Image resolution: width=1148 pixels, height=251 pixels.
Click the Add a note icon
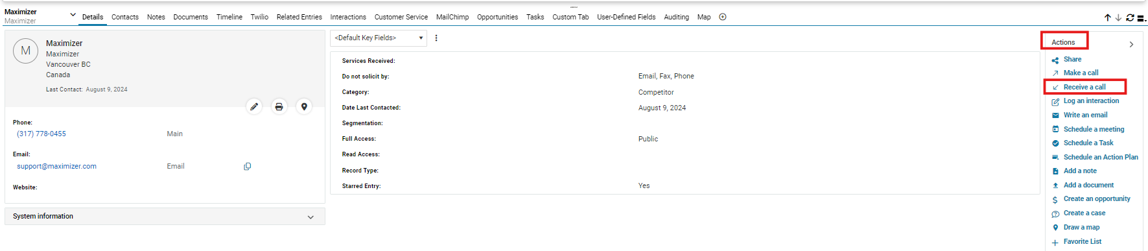click(x=1055, y=171)
